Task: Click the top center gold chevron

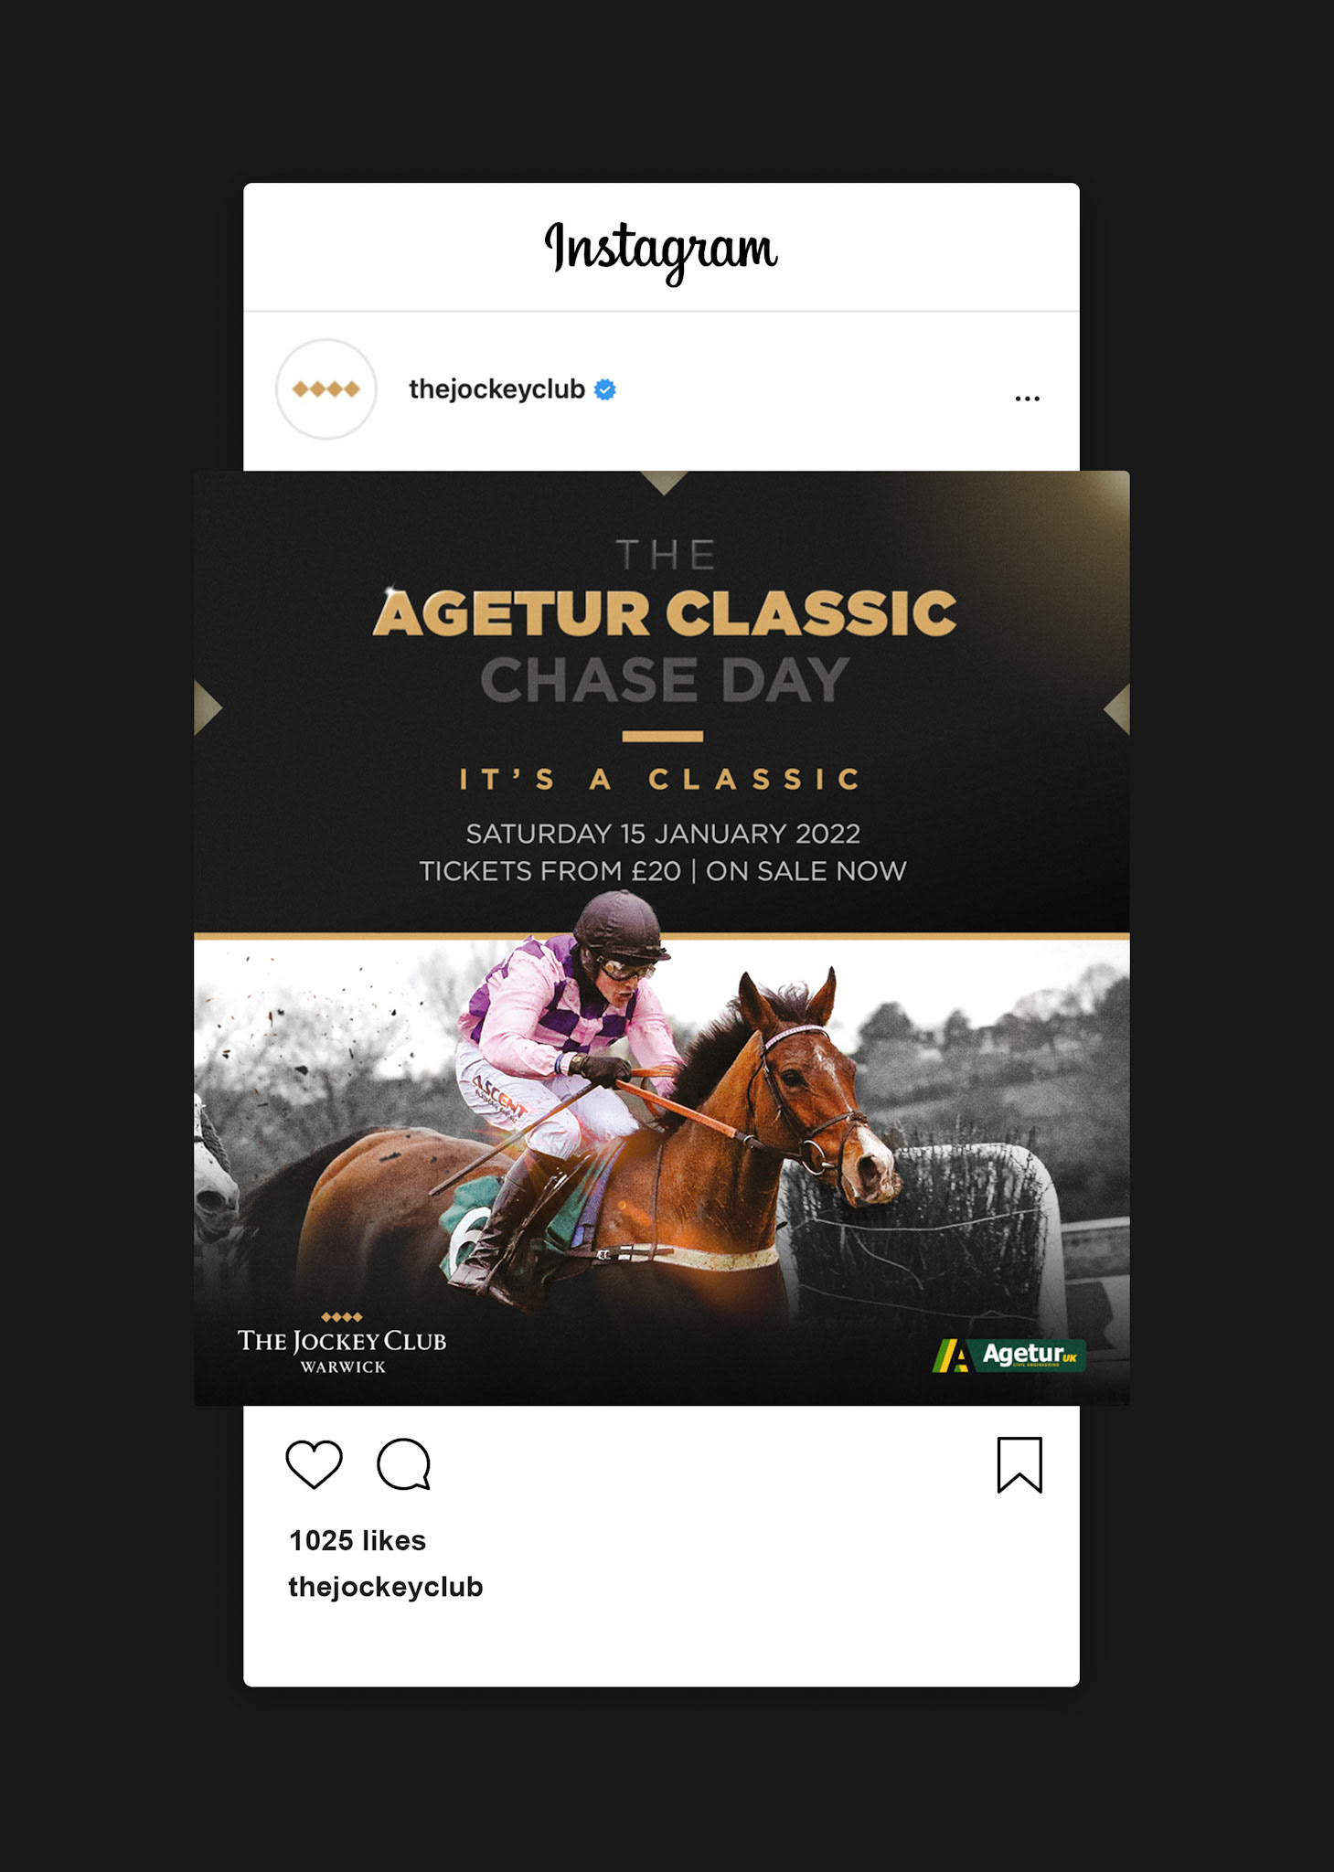Action: (x=664, y=483)
